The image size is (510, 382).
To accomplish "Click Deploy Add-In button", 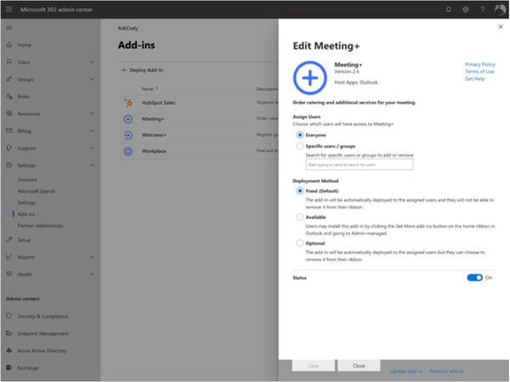I will click(x=142, y=70).
